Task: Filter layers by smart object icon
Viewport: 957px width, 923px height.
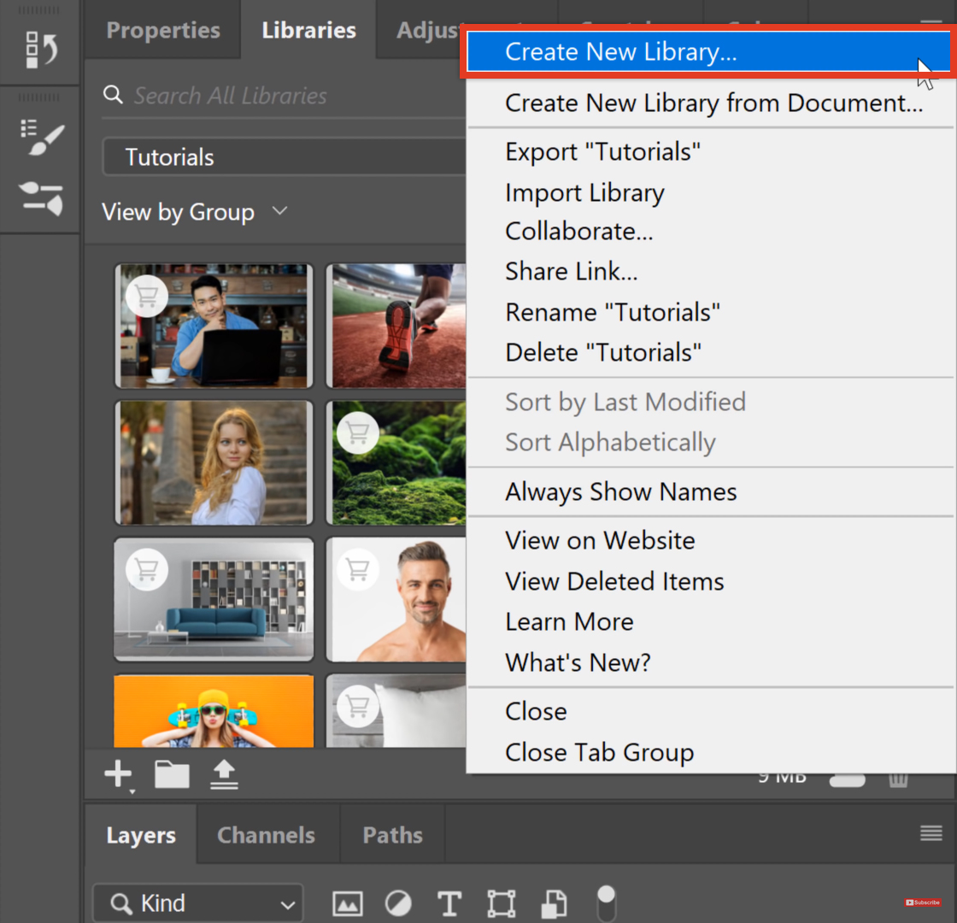Action: coord(554,903)
